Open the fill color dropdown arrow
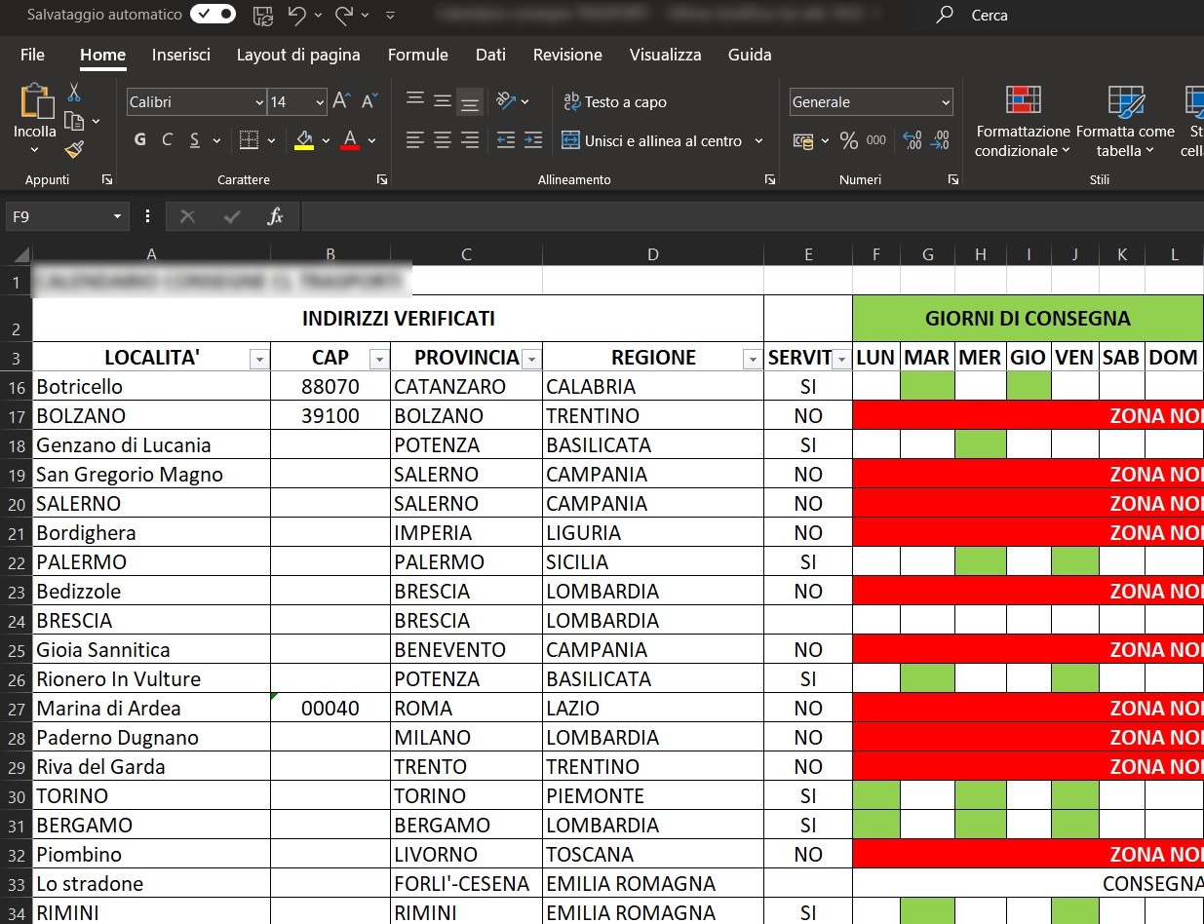The width and height of the screenshot is (1204, 924). point(326,140)
